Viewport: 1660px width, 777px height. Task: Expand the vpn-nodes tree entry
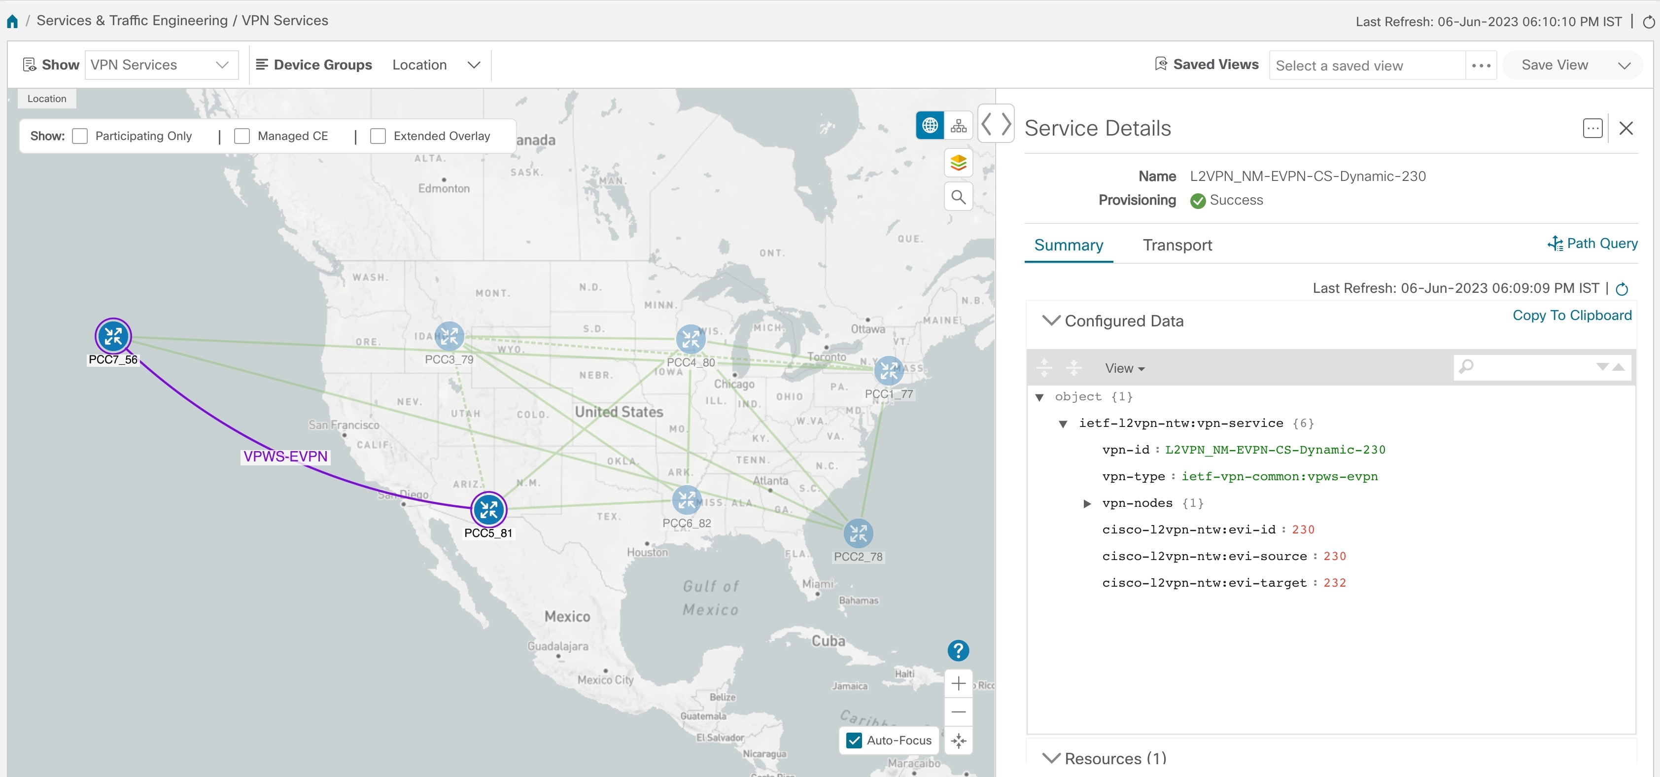pos(1087,503)
